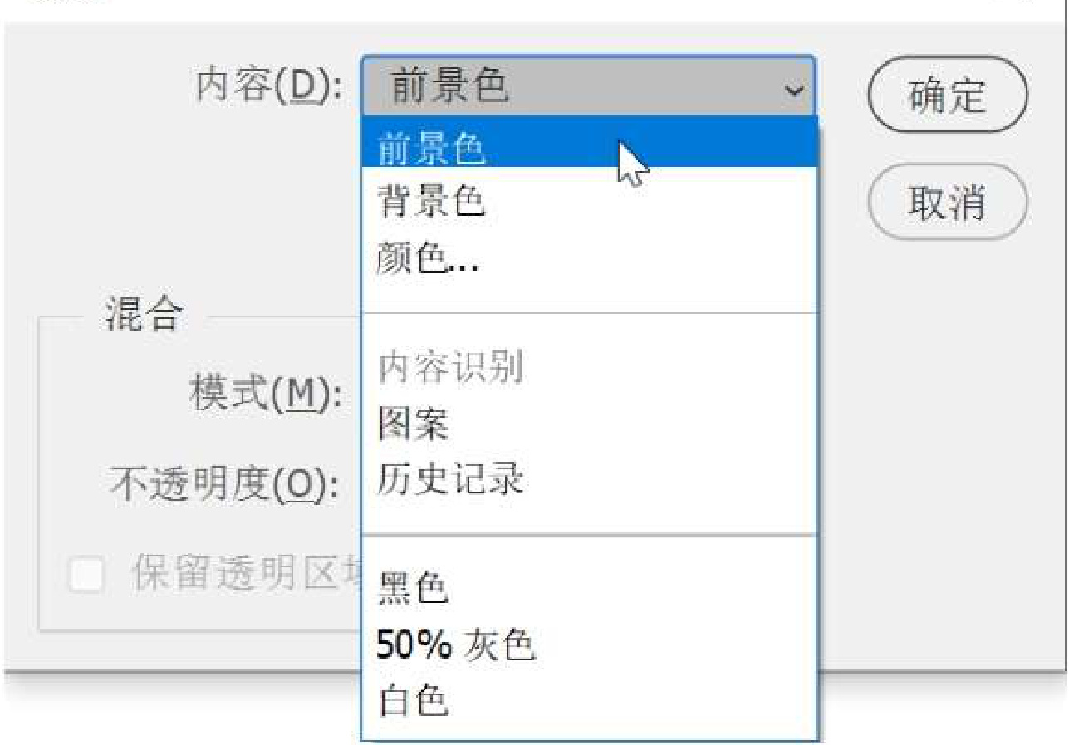Click the 模式(M) label
Image resolution: width=1069 pixels, height=745 pixels.
265,392
